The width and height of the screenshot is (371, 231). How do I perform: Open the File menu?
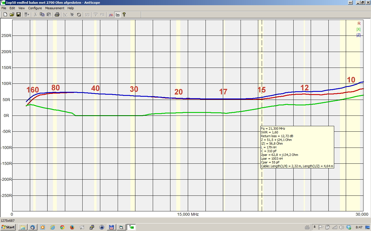click(x=4, y=8)
